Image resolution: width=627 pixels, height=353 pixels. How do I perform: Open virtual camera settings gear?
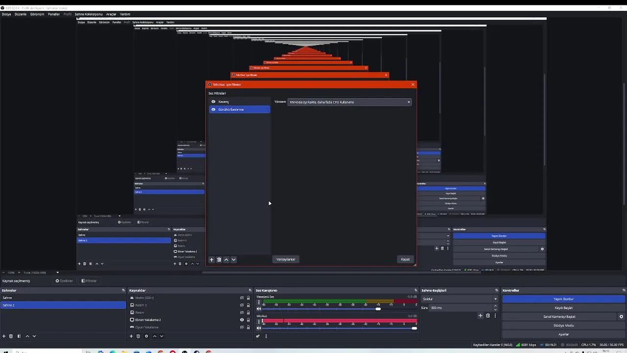point(621,317)
